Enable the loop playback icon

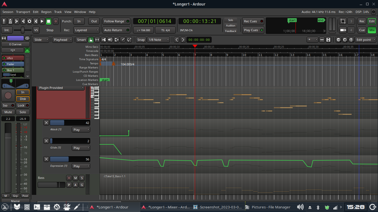click(29, 21)
